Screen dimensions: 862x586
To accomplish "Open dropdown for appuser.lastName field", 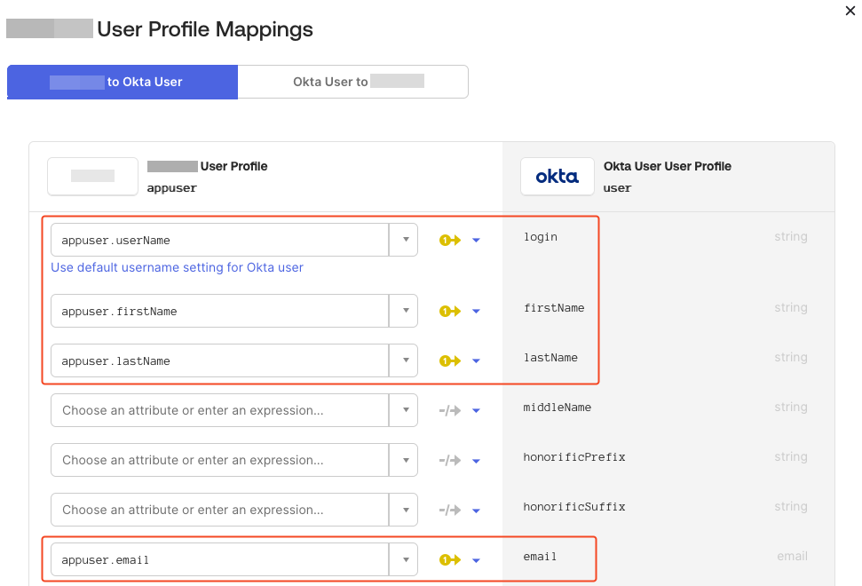I will coord(404,360).
